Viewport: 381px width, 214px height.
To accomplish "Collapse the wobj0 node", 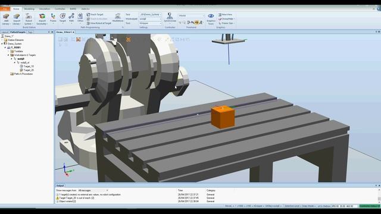I will pos(11,59).
